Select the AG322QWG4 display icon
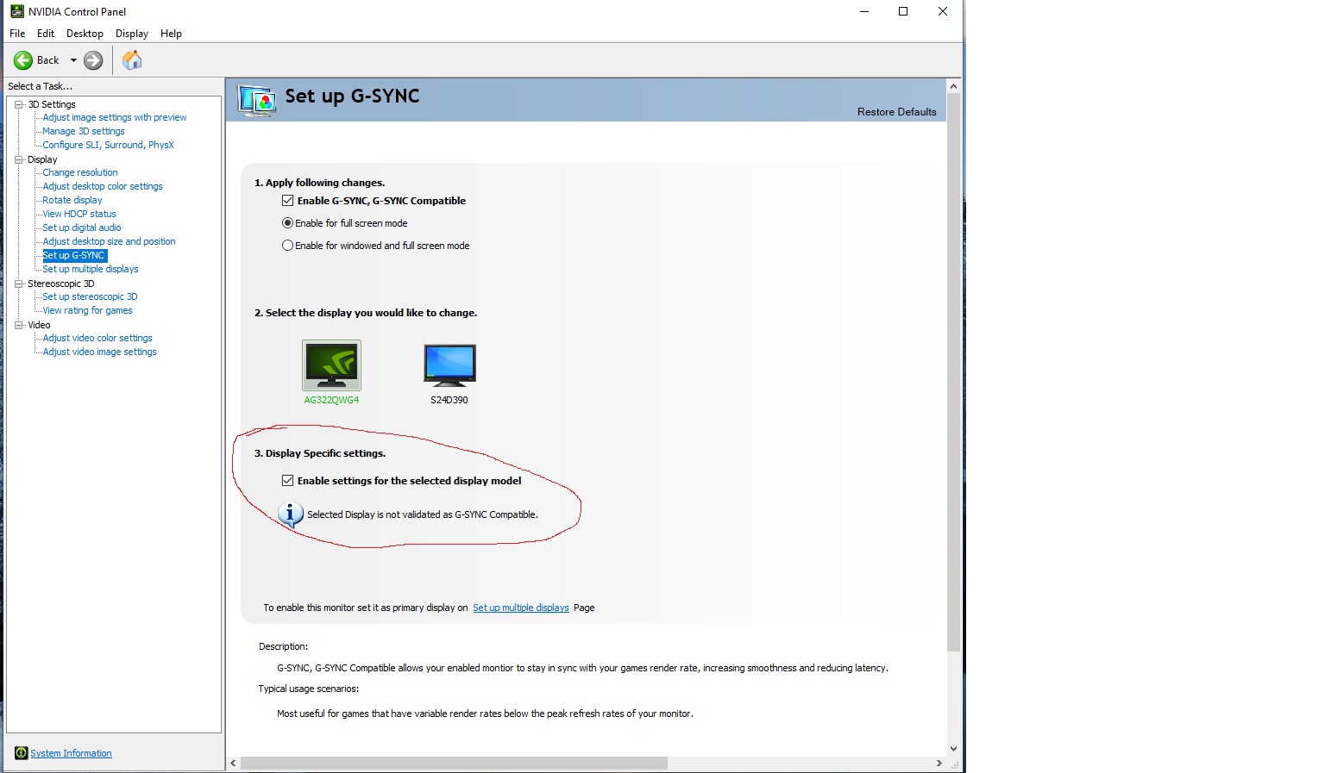 coord(332,365)
